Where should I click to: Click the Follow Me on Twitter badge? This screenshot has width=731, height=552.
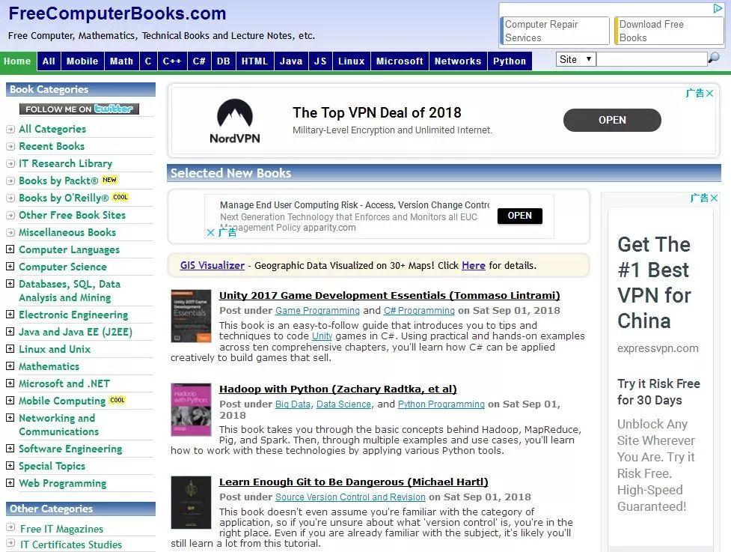pyautogui.click(x=79, y=109)
